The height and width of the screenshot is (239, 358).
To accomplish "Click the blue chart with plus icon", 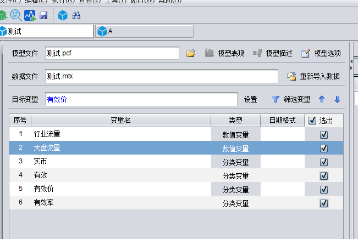I will pyautogui.click(x=30, y=15).
